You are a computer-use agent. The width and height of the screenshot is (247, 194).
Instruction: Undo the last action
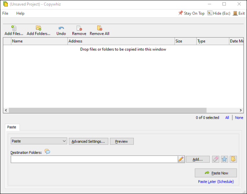tap(61, 31)
